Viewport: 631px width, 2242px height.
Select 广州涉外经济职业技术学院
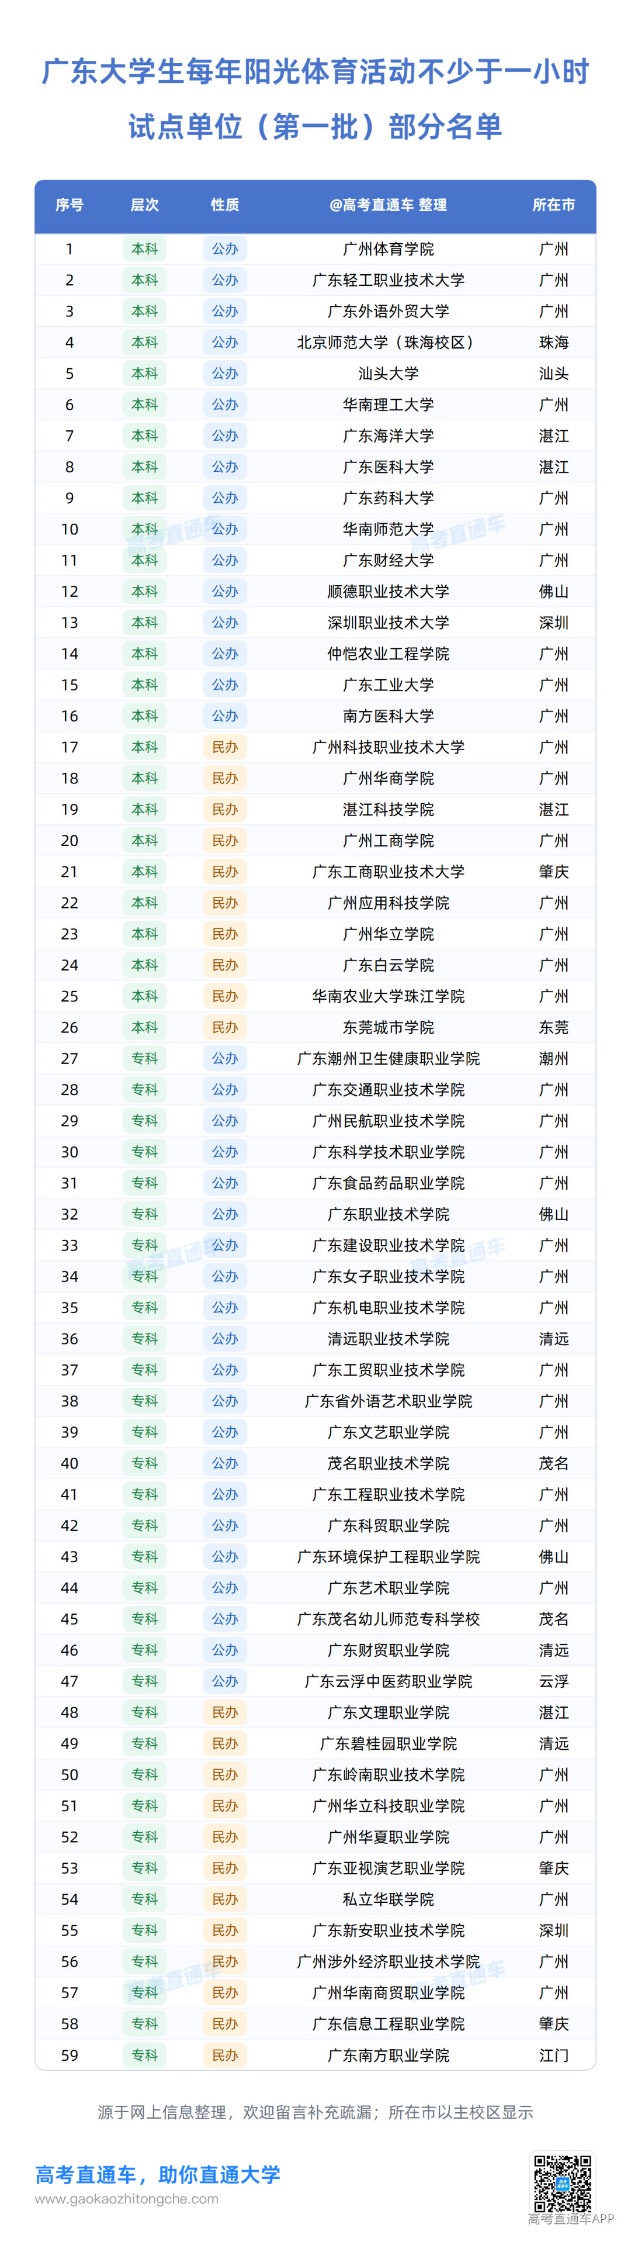(388, 1962)
